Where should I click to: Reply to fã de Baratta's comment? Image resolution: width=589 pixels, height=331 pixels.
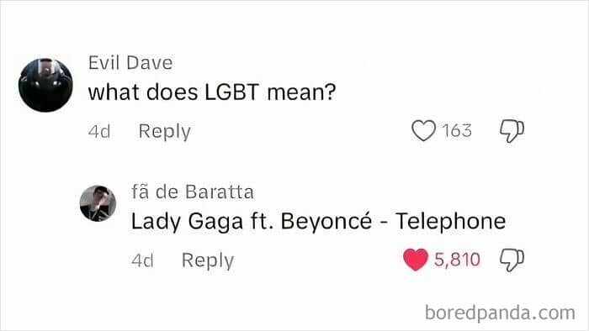tap(208, 260)
